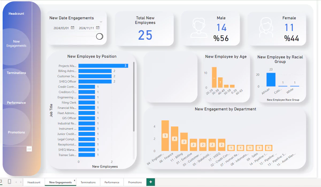This screenshot has height=187, width=321.
Task: Expand the New Date Engagements slicer chevron
Action: point(101,22)
